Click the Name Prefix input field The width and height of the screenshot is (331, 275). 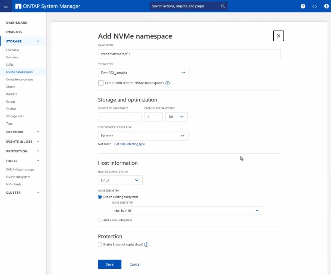coord(189,54)
